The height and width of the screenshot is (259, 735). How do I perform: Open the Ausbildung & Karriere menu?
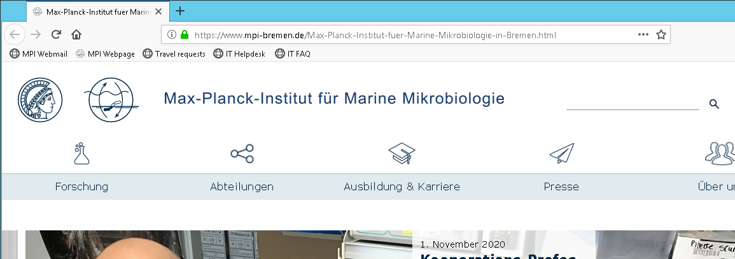point(402,186)
